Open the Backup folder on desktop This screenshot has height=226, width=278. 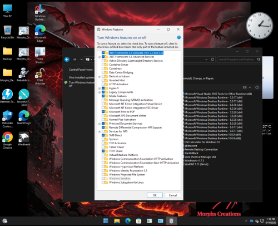point(7,53)
